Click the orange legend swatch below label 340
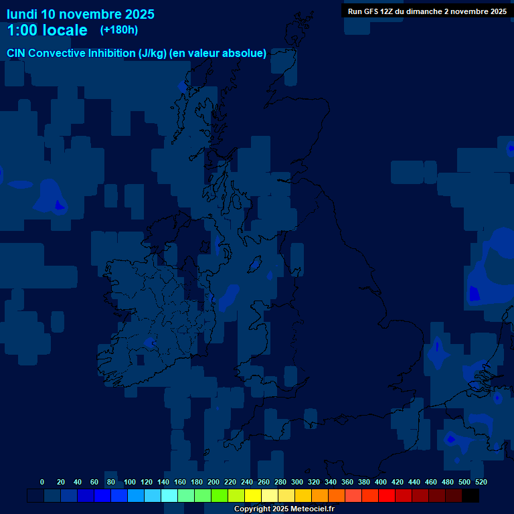The height and width of the screenshot is (514, 514). tap(337, 496)
